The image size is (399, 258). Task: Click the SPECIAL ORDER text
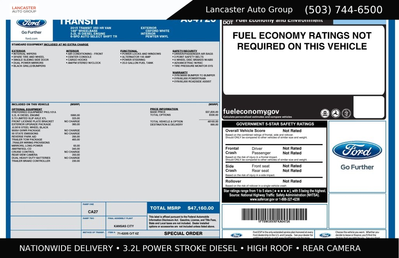click(183, 233)
